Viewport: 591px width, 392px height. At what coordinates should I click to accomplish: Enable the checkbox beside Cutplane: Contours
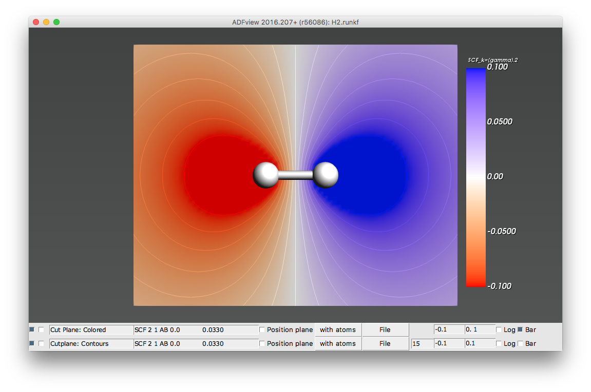point(42,343)
